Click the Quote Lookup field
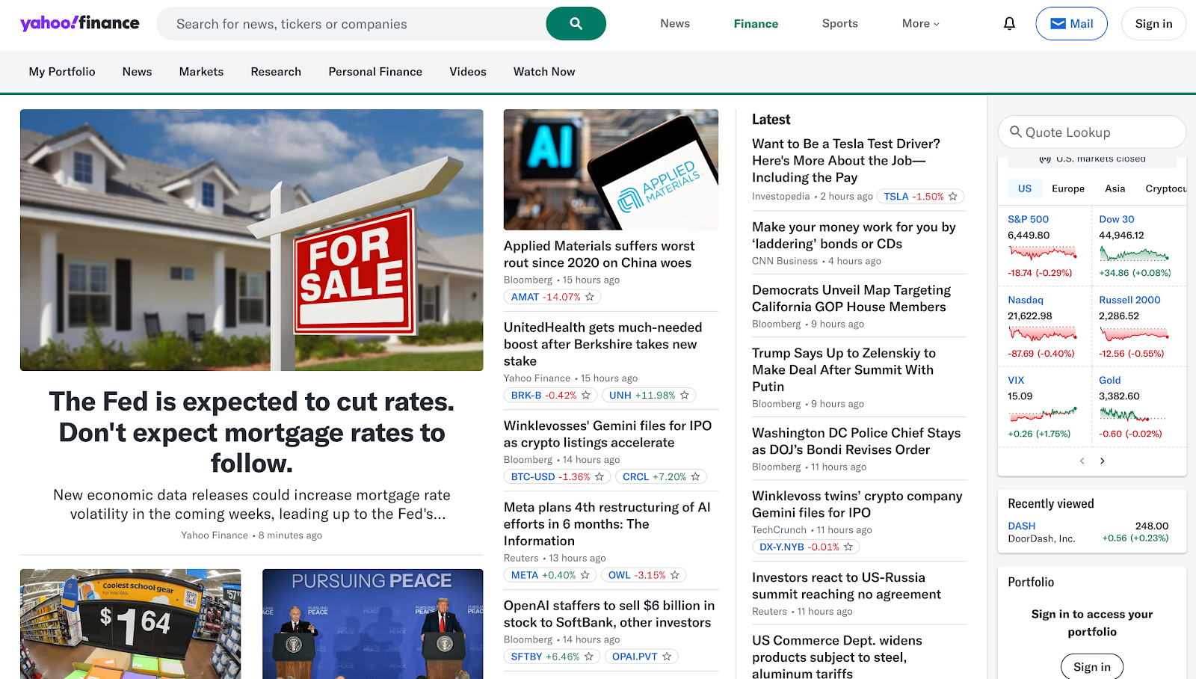 click(x=1092, y=132)
